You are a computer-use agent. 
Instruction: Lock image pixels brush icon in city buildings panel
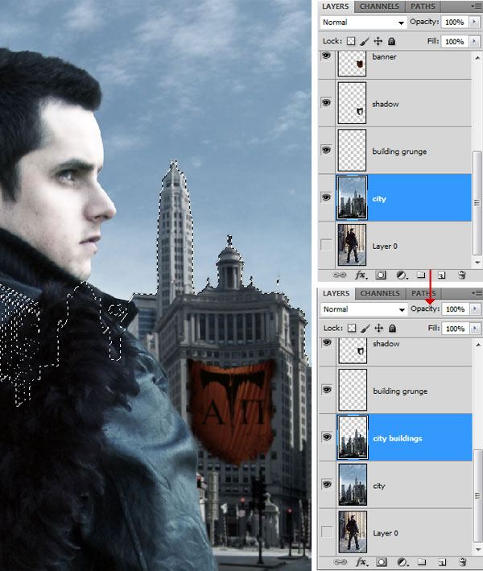click(x=365, y=329)
